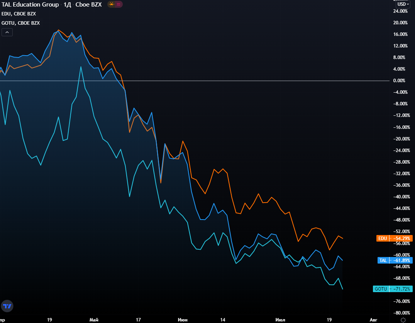Open the USD currency dropdown

click(403, 4)
